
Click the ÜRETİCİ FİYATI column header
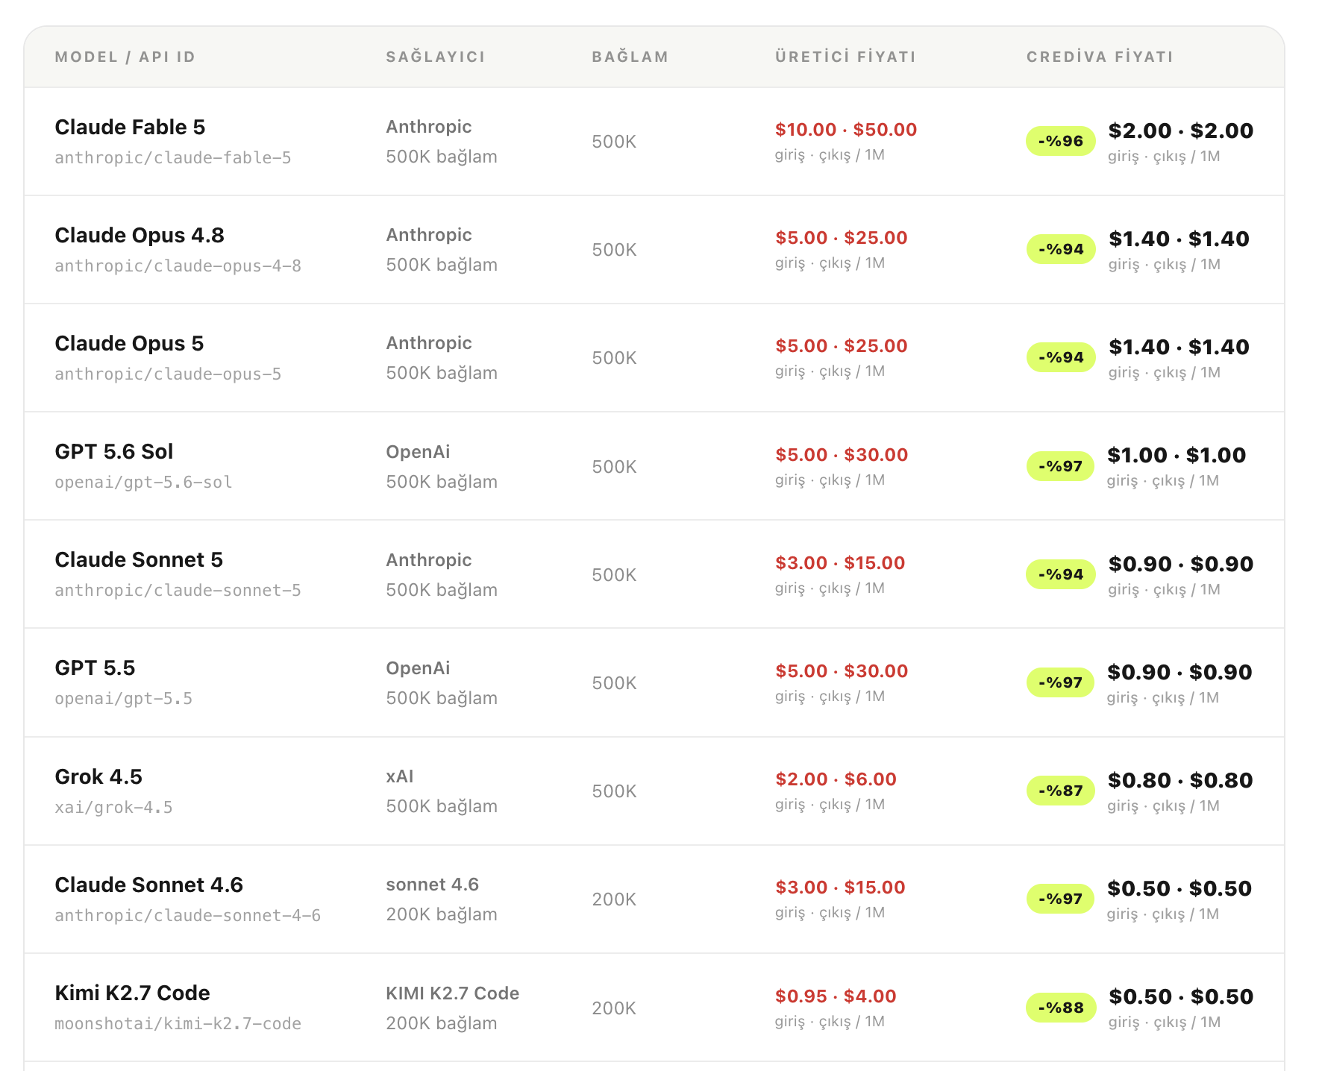point(845,57)
